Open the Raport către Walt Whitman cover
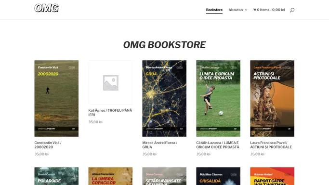Screen dimensions: 329x185 coord(272,176)
